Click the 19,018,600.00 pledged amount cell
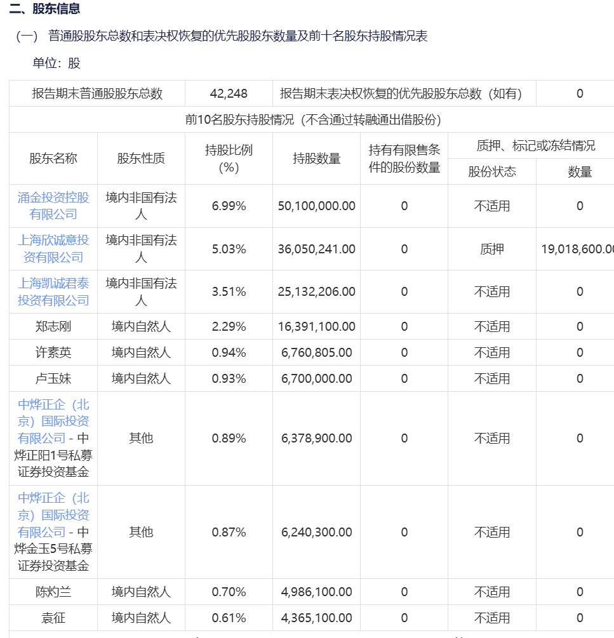Image resolution: width=614 pixels, height=638 pixels. click(x=575, y=249)
